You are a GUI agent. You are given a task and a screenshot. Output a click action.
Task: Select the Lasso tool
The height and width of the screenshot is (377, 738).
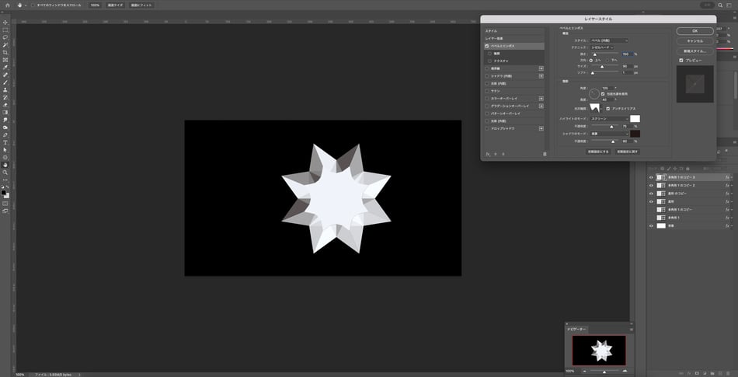pyautogui.click(x=5, y=37)
